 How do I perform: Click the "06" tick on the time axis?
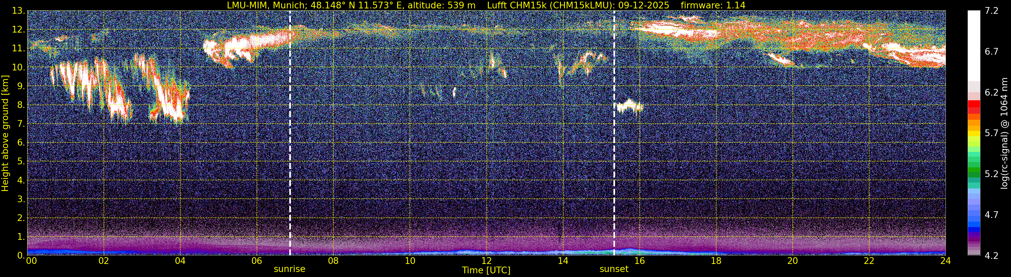coord(257,261)
